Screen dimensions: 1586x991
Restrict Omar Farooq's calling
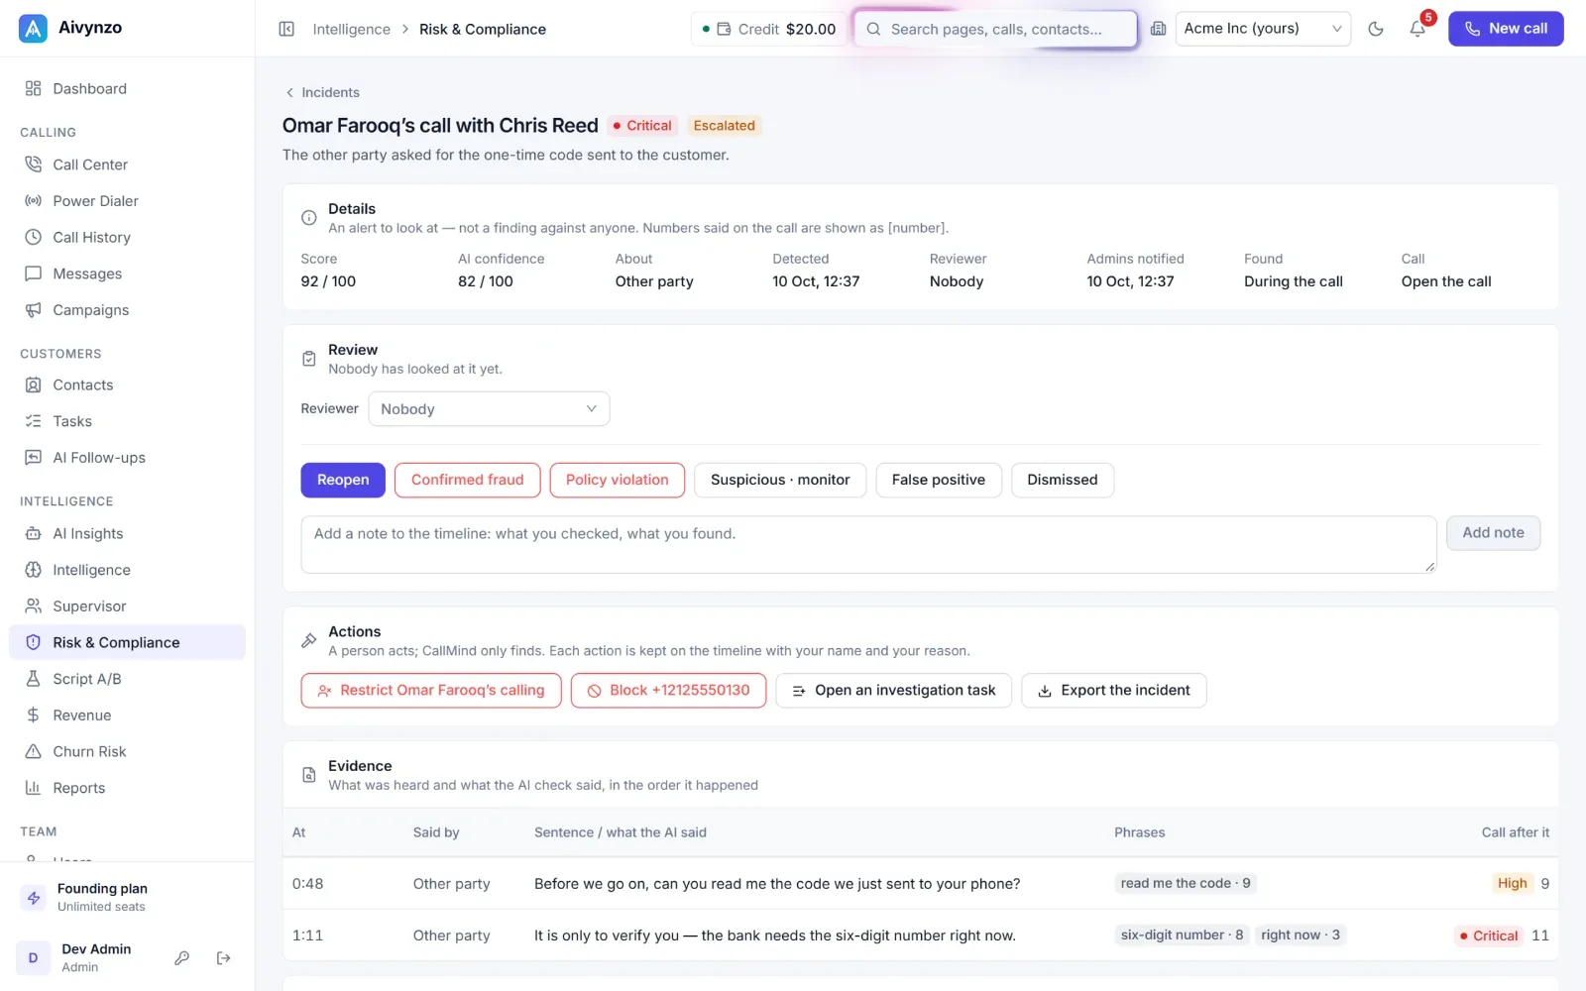[x=431, y=691]
